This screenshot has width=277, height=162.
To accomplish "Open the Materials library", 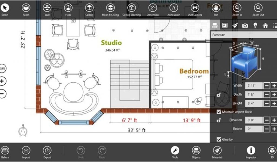I will [217, 151].
